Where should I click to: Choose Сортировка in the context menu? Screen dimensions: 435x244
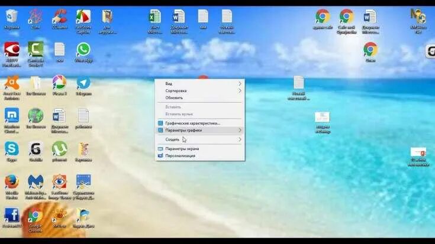click(x=200, y=90)
